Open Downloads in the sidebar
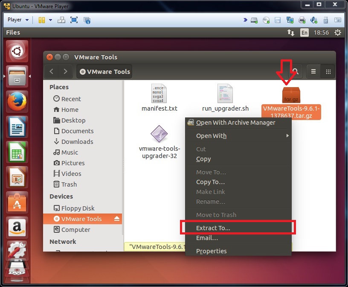 83,142
